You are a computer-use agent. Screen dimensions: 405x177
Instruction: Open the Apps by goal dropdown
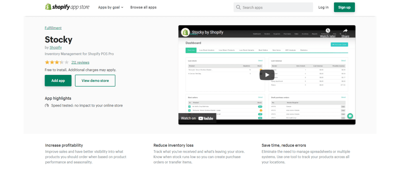pos(111,7)
